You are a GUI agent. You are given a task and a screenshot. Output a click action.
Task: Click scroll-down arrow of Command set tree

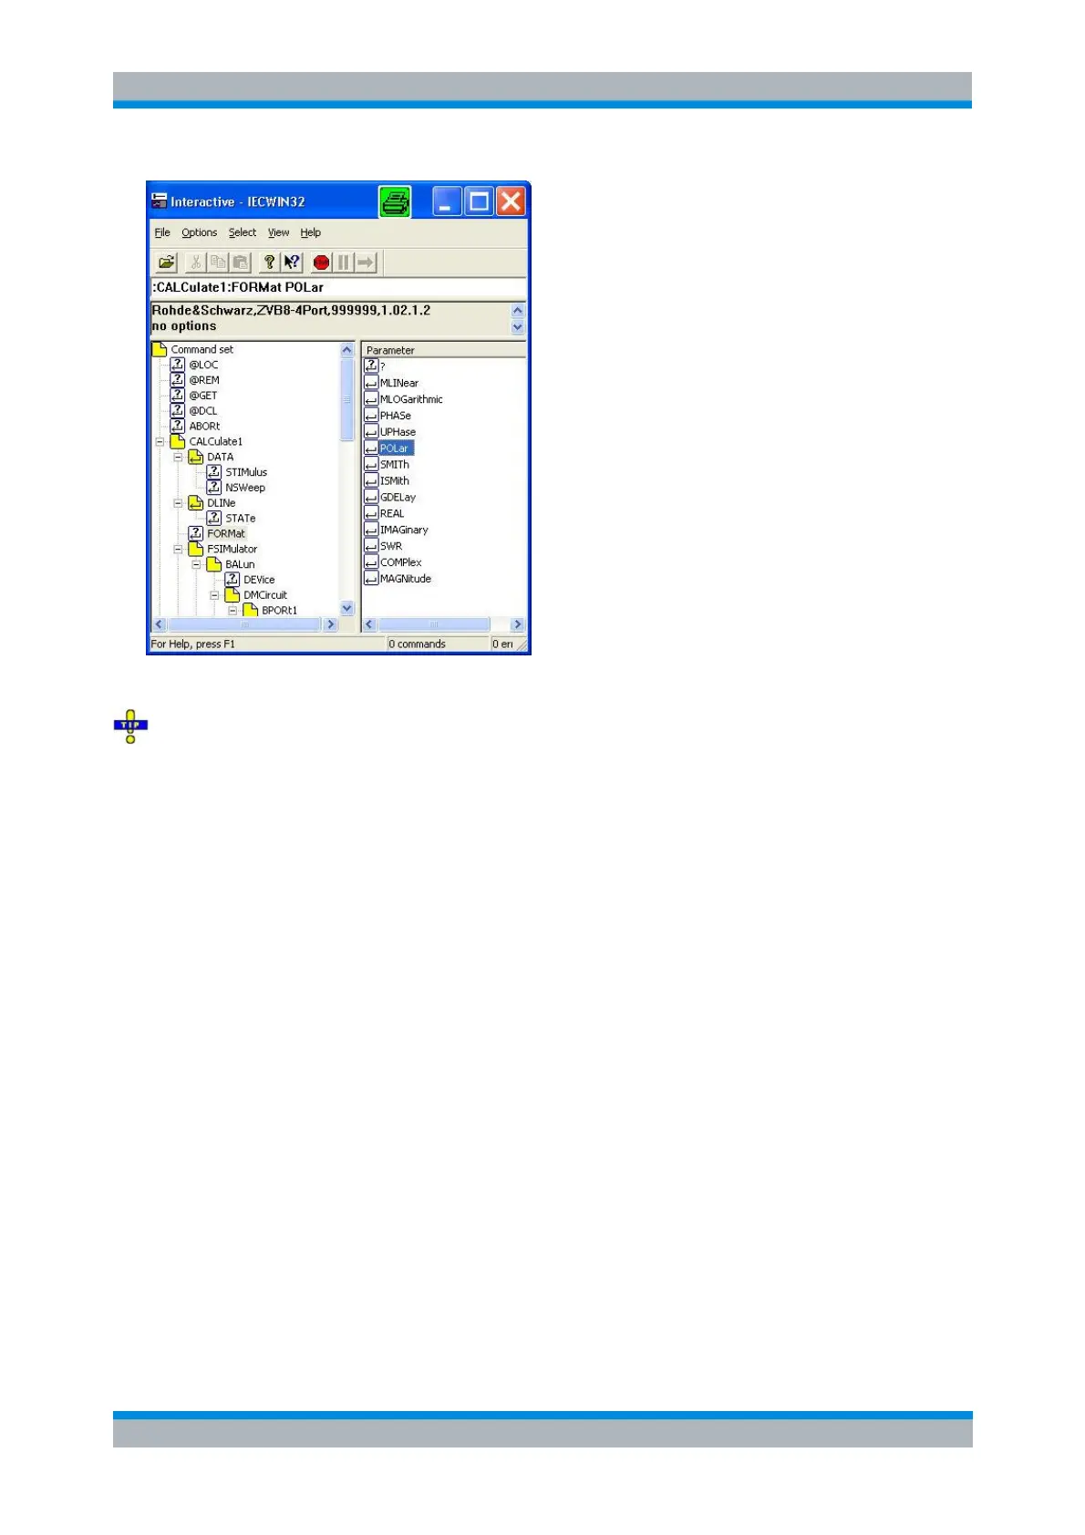coord(346,608)
